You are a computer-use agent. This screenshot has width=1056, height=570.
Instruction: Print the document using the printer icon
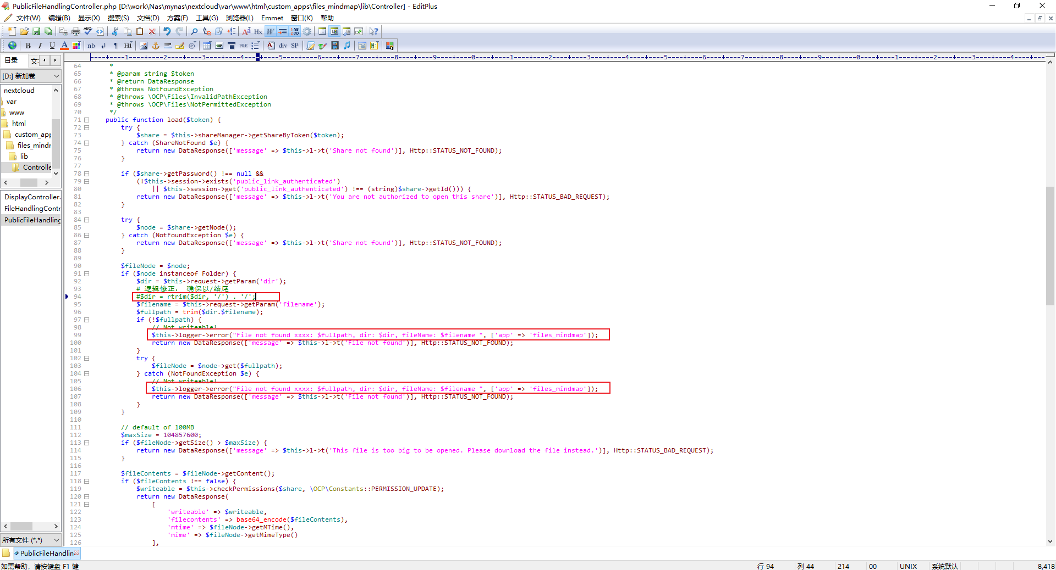[76, 31]
